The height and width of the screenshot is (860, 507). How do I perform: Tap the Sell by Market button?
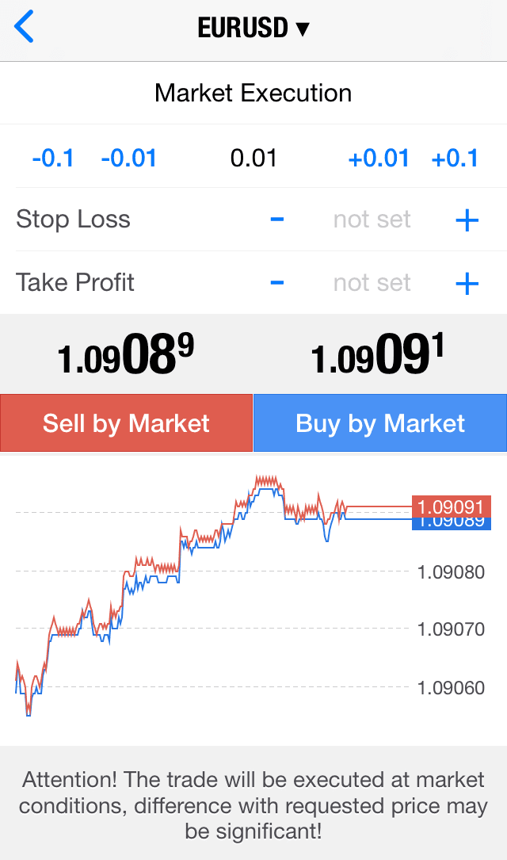click(126, 422)
